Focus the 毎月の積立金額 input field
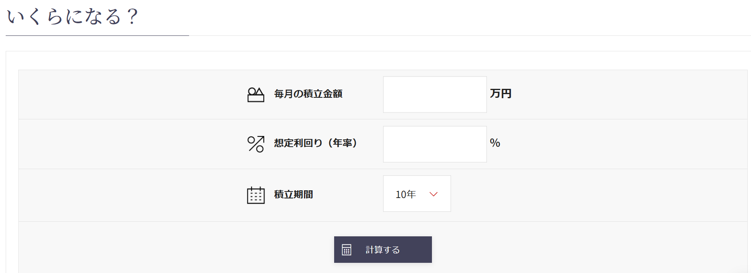 [434, 95]
